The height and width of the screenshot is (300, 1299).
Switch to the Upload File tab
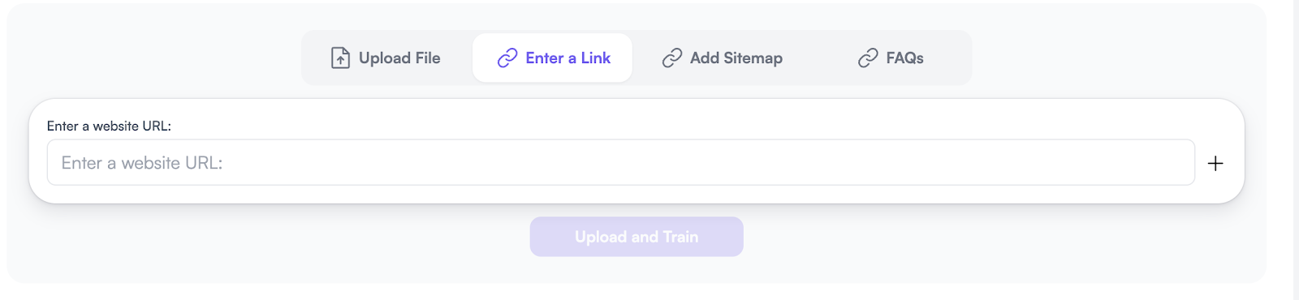386,58
